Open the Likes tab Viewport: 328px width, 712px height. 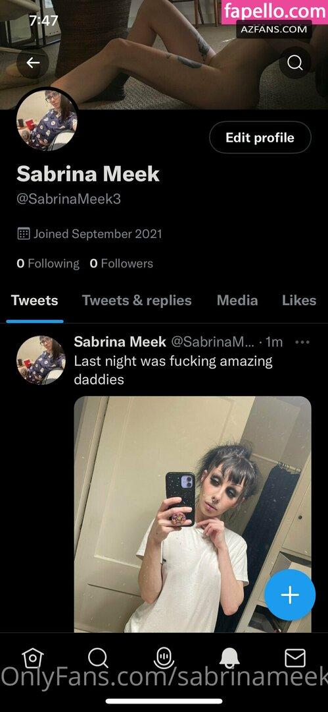point(299,300)
